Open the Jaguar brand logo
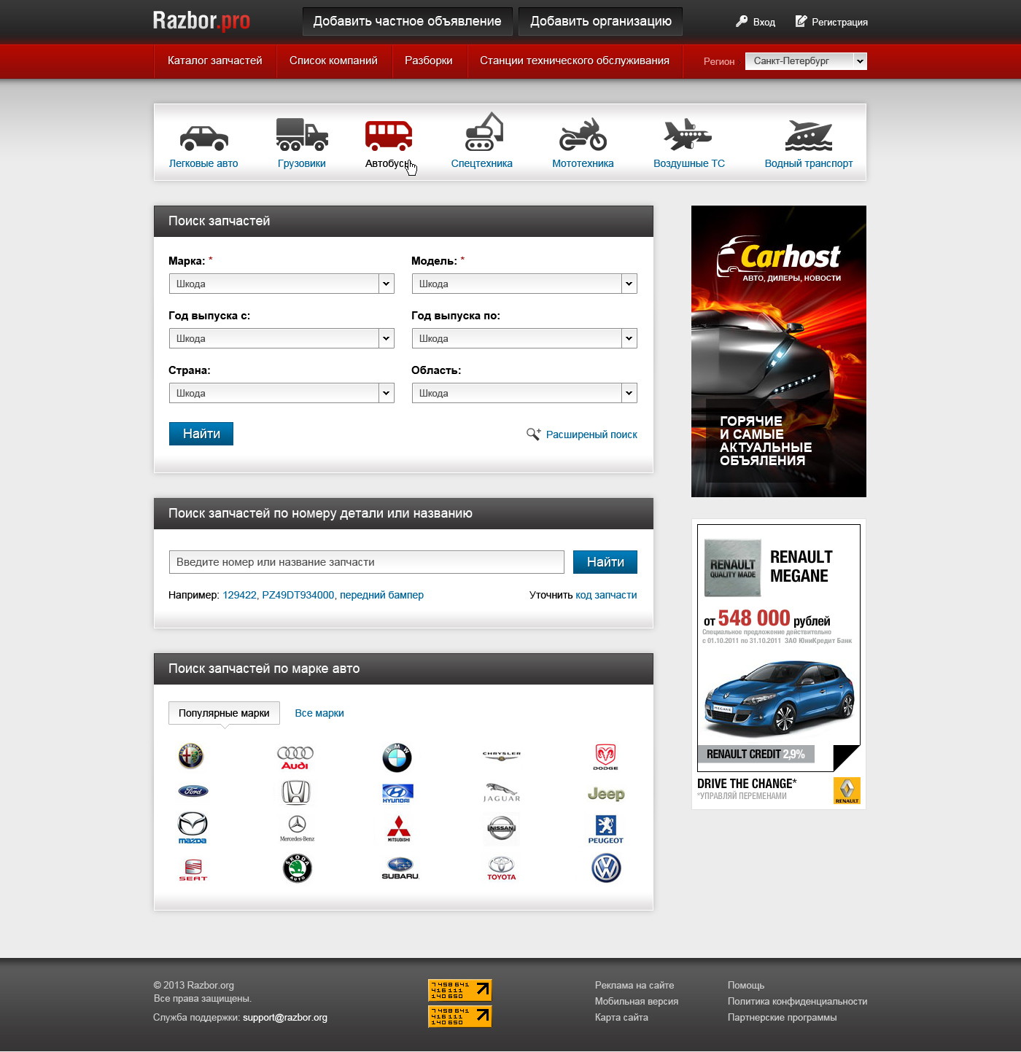This screenshot has height=1052, width=1021. pyautogui.click(x=502, y=792)
